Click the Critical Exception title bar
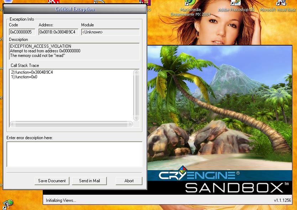Image resolution: width=297 pixels, height=210 pixels. point(75,9)
